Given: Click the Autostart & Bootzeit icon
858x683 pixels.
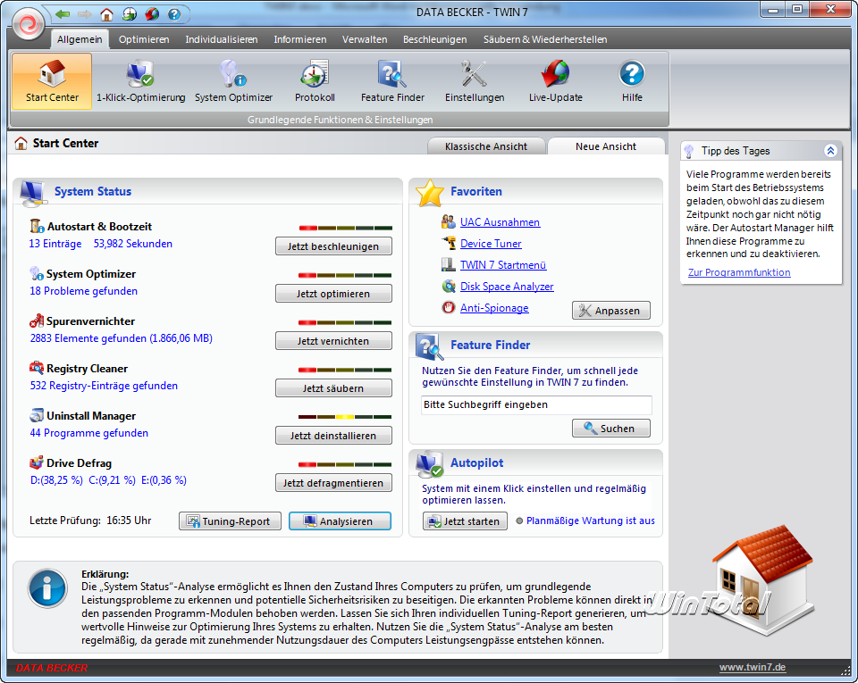Looking at the screenshot, I should [x=37, y=226].
